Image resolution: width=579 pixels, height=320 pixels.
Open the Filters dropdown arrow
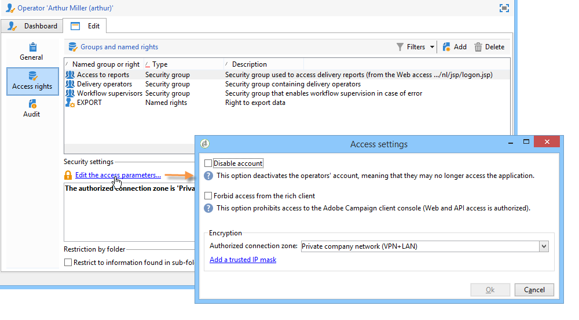pos(433,47)
